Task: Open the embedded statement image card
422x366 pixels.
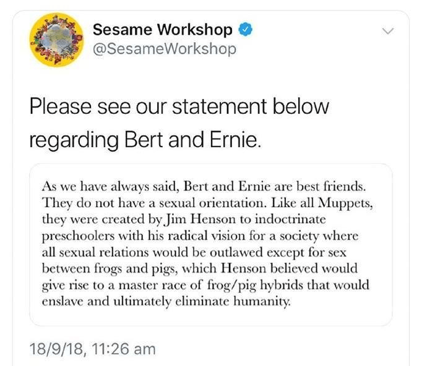Action: [x=210, y=244]
